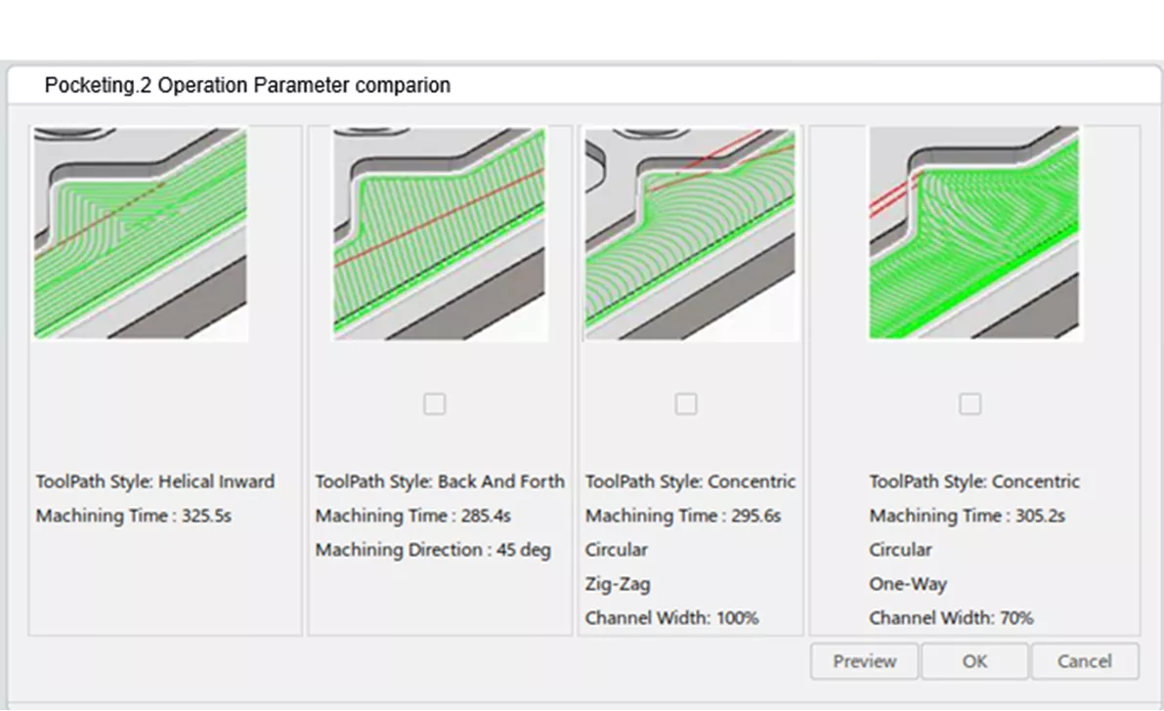Confirm with the OK button
The width and height of the screenshot is (1164, 711).
973,661
